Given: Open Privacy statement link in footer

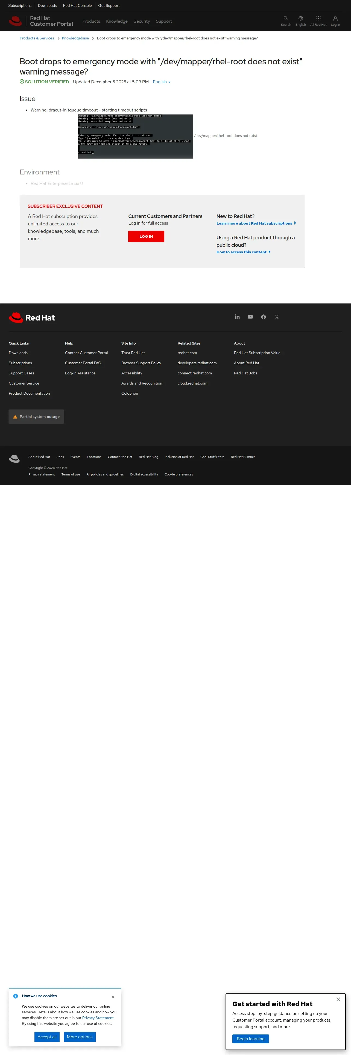Looking at the screenshot, I should click(41, 474).
